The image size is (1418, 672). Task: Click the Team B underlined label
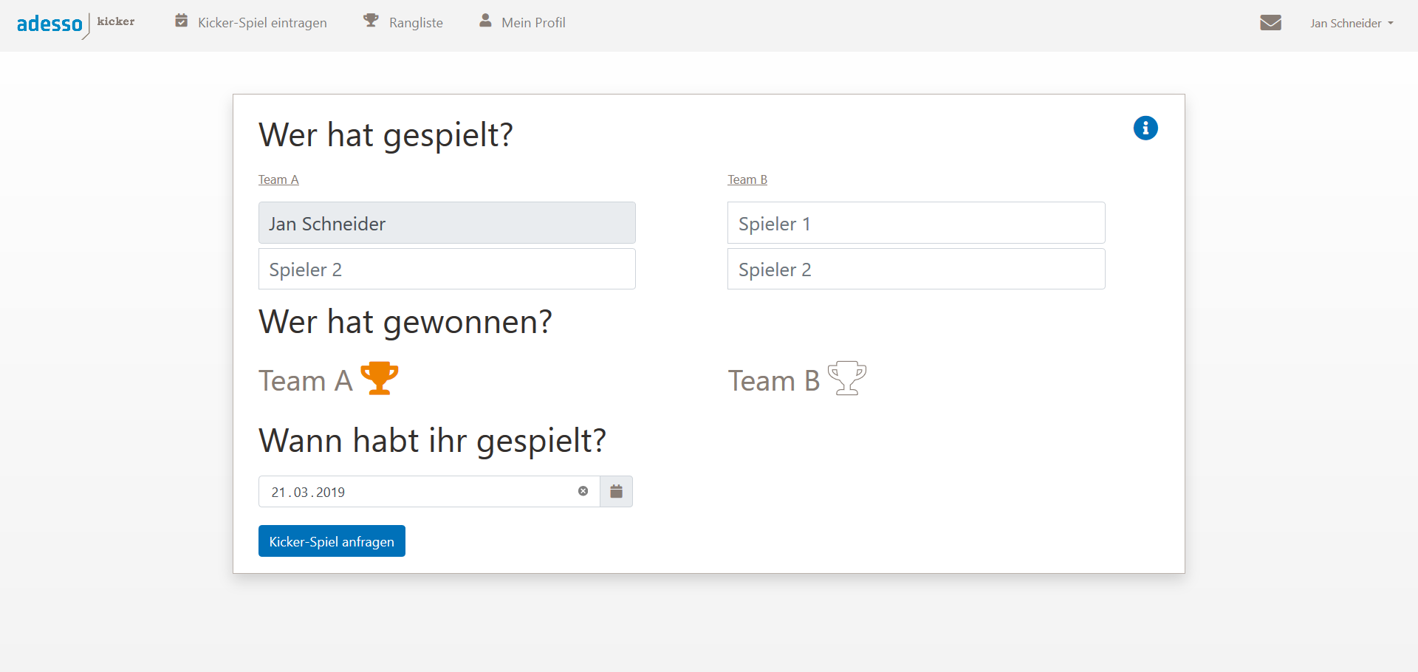747,179
